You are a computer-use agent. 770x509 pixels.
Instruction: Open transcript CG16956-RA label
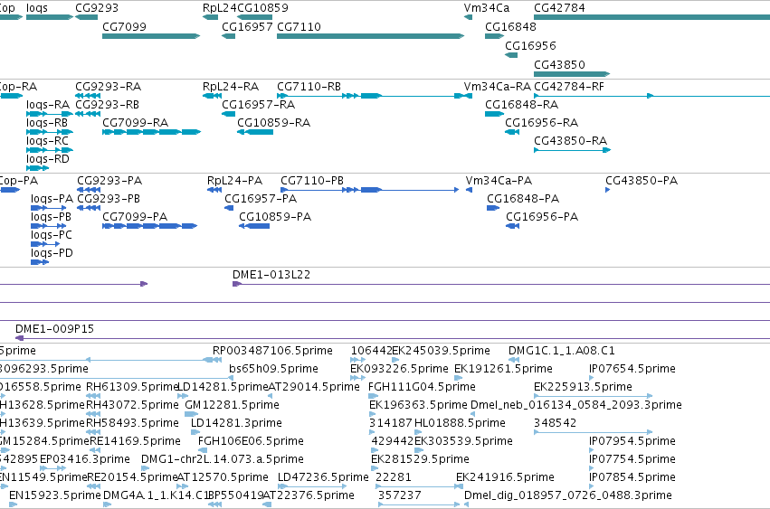[x=541, y=123]
